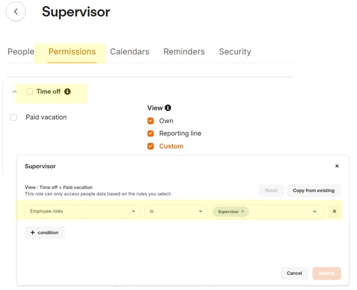The image size is (357, 290).
Task: Tick the Time off checkbox
Action: 29,91
